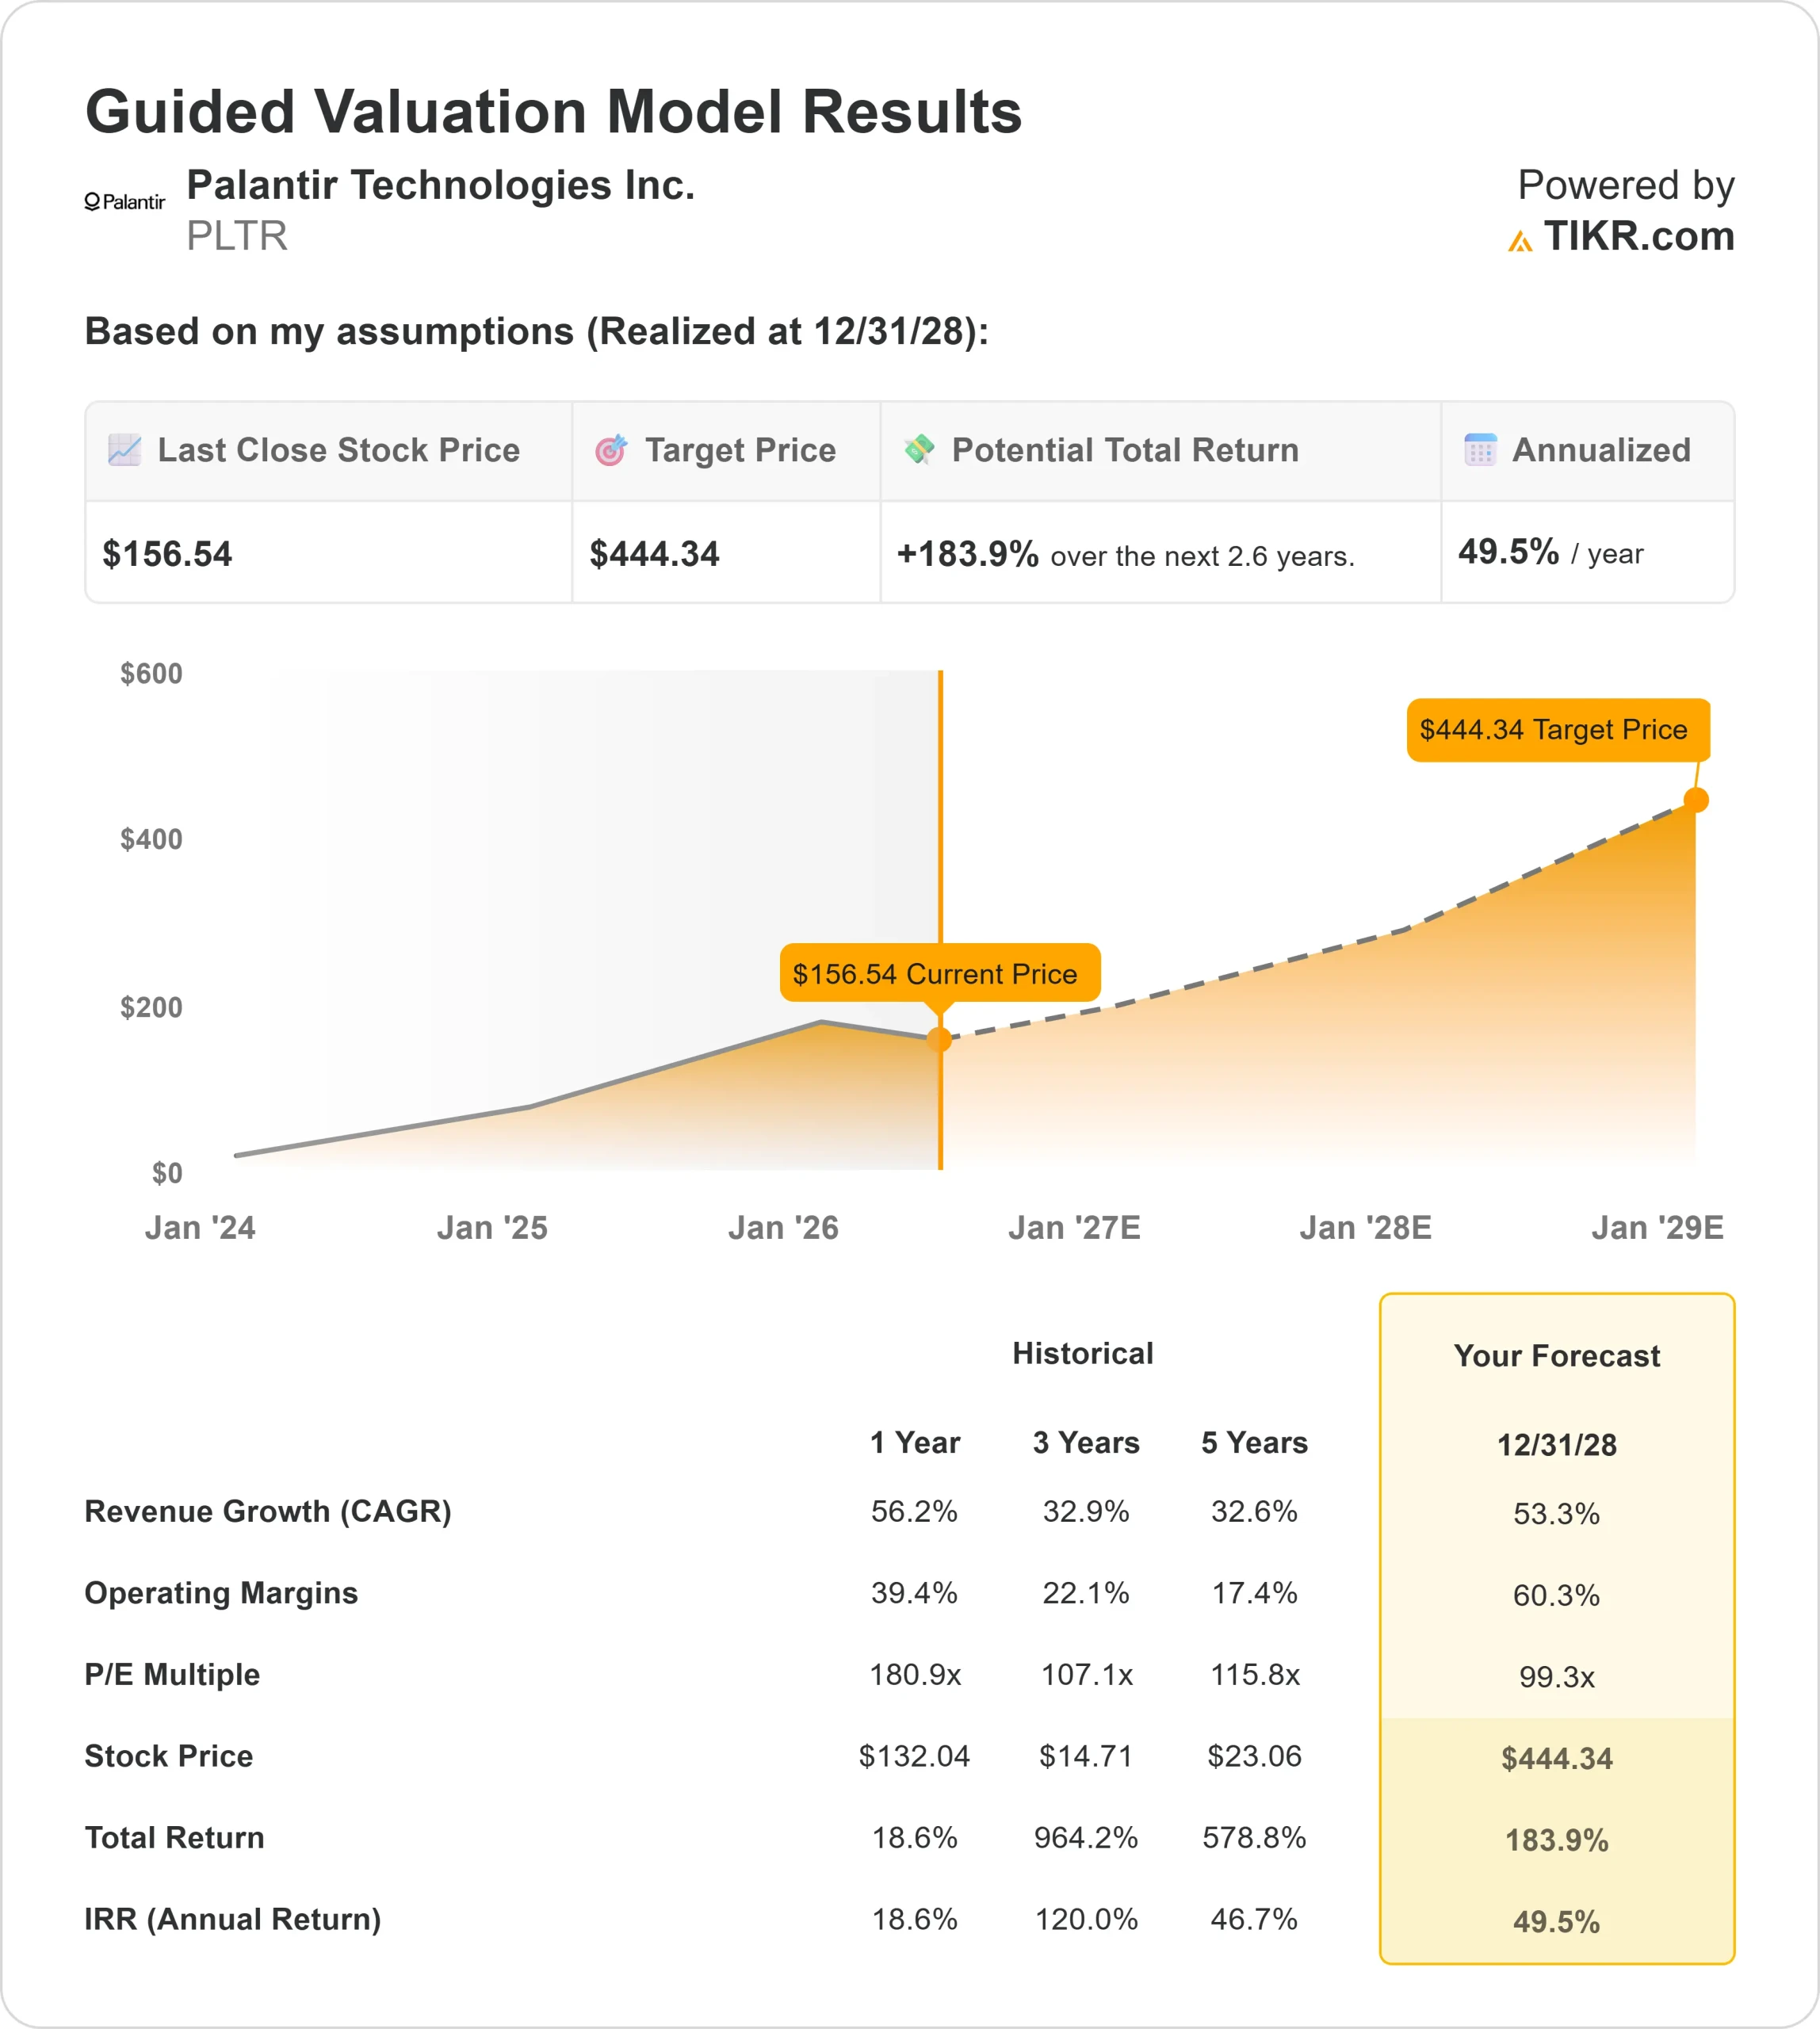Select the 53.3% forecast revenue growth
Viewport: 1820px width, 2029px height.
tap(1557, 1514)
